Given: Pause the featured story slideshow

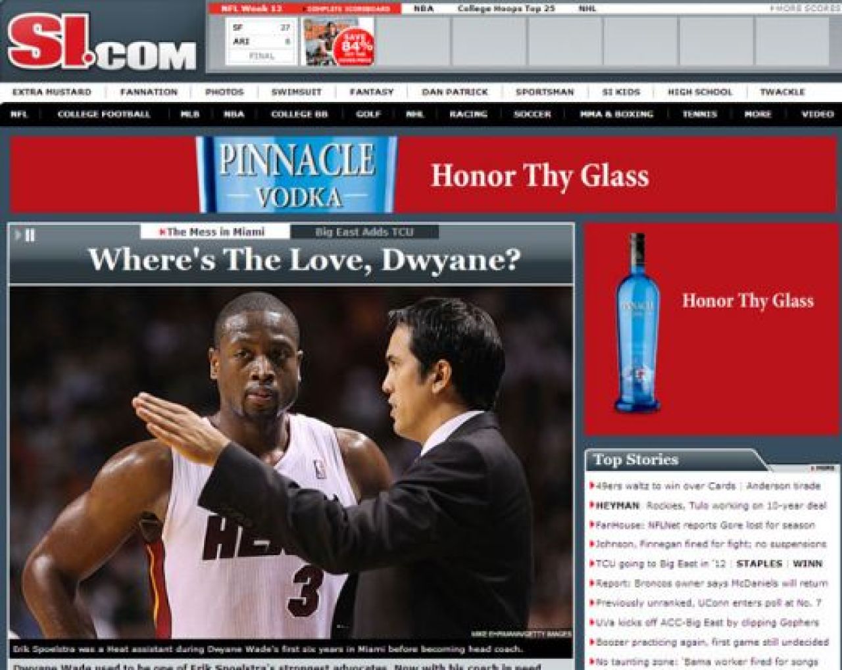Looking at the screenshot, I should [30, 235].
